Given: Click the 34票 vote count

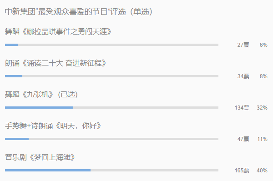Looking at the screenshot, I should coord(243,76).
